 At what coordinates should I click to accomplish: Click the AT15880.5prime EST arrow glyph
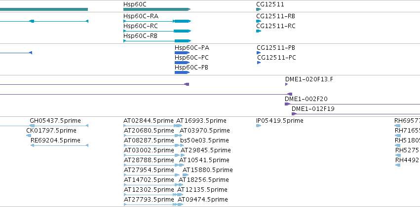pyautogui.click(x=186, y=175)
